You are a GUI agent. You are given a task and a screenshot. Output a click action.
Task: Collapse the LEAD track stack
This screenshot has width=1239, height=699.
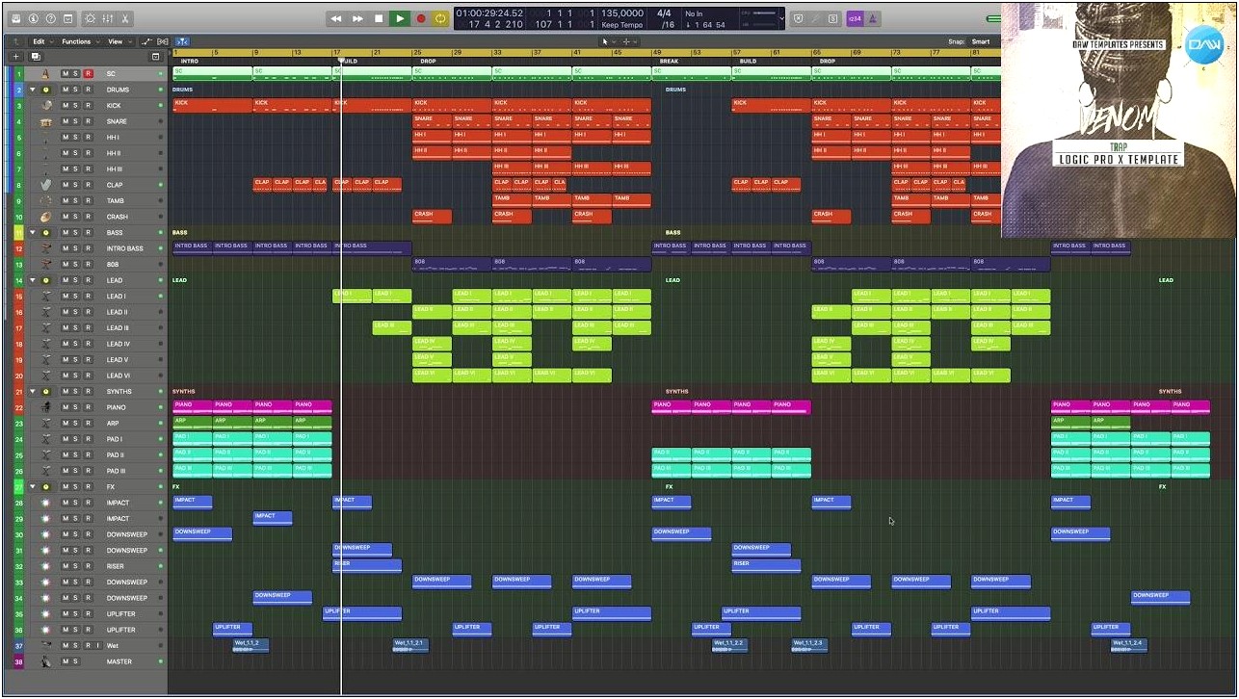click(x=33, y=280)
